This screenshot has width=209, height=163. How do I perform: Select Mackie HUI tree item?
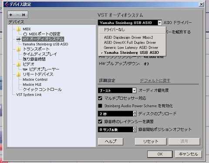coord(32,84)
